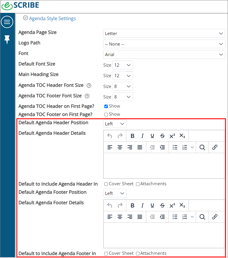The image size is (228, 258).
Task: Open help for Agenda TOC Footer Font Size
Action: pyautogui.click(x=87, y=96)
